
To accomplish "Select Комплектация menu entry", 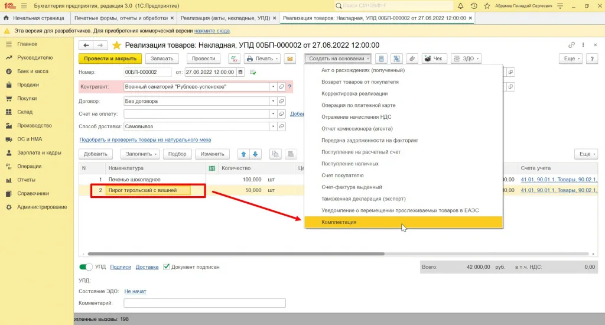I will pos(403,222).
